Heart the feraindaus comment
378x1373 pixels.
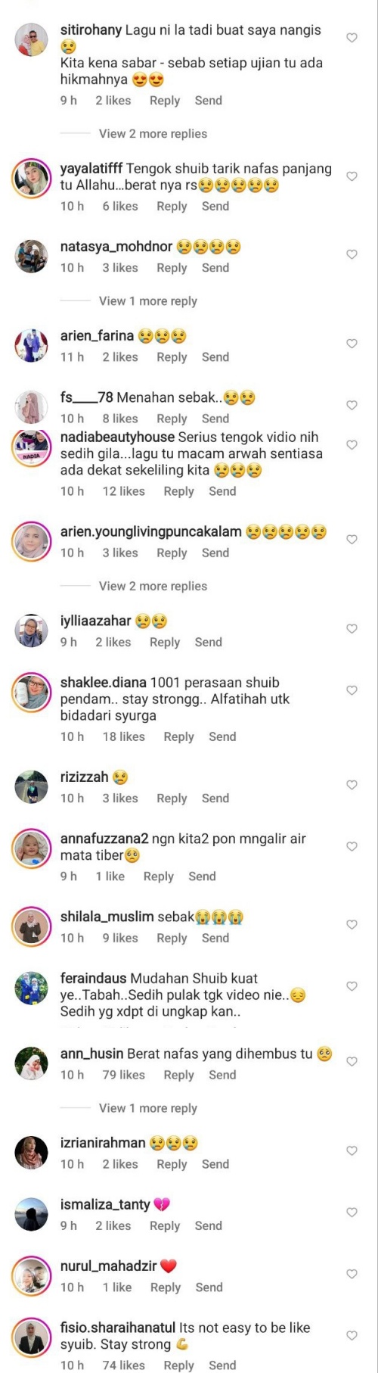[x=352, y=986]
